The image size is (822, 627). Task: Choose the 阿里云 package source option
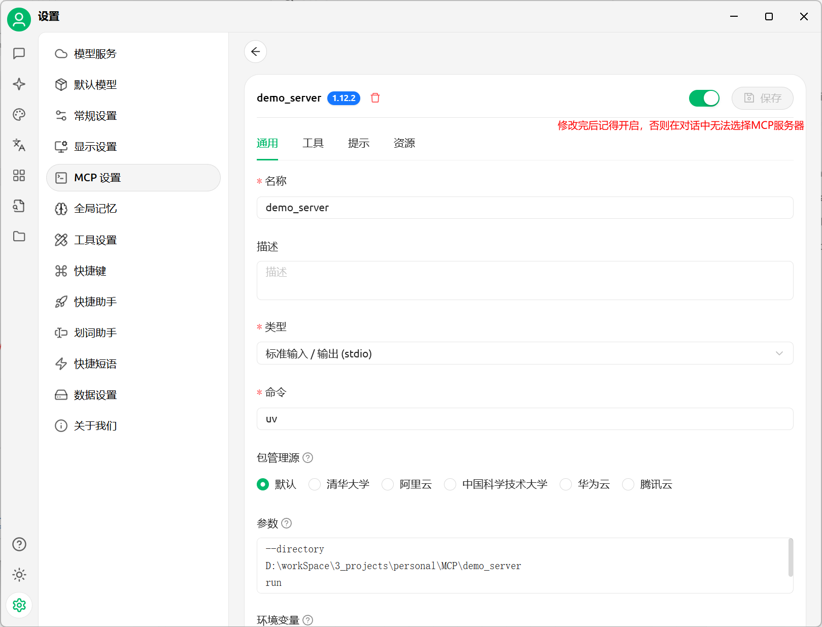click(x=388, y=484)
